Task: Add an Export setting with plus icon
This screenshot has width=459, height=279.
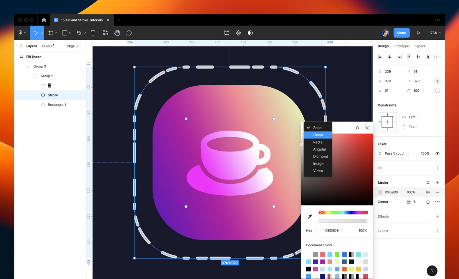Action: tap(437, 231)
